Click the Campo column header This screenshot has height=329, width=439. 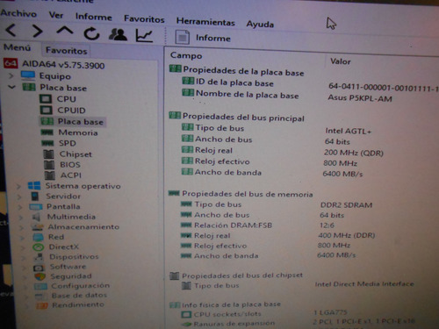pos(186,55)
